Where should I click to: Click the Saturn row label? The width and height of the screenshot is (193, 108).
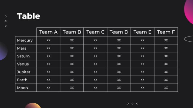23,56
